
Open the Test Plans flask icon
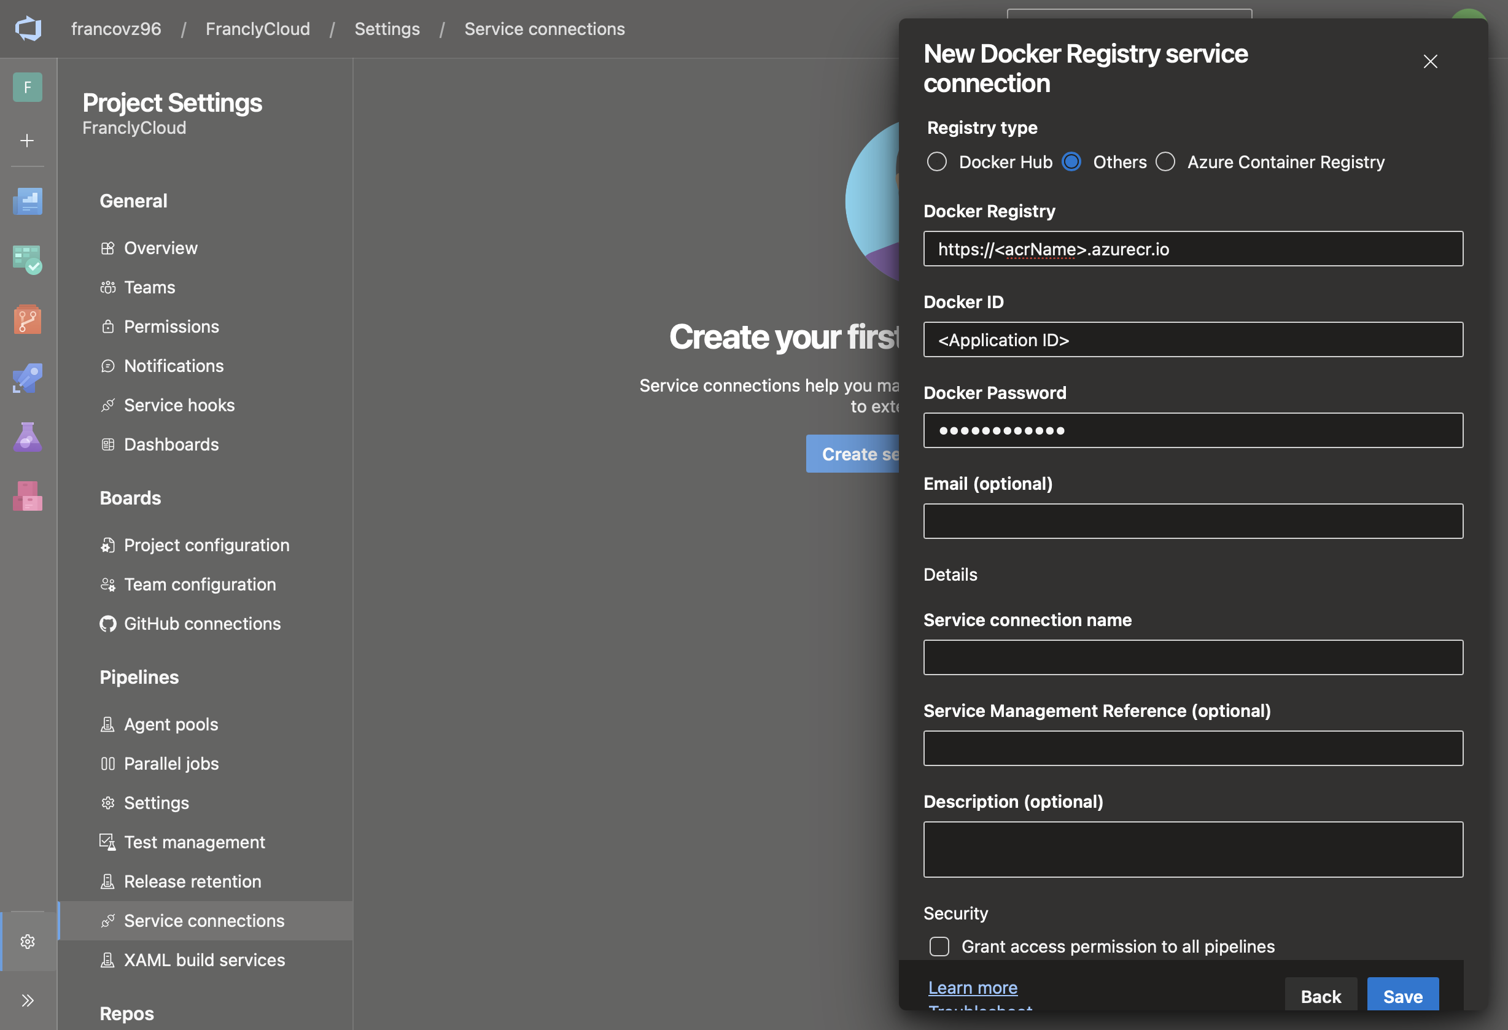[27, 437]
